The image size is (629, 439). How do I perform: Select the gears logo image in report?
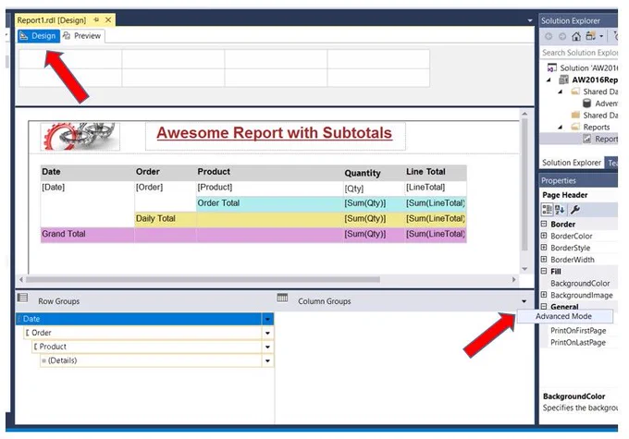tap(80, 136)
